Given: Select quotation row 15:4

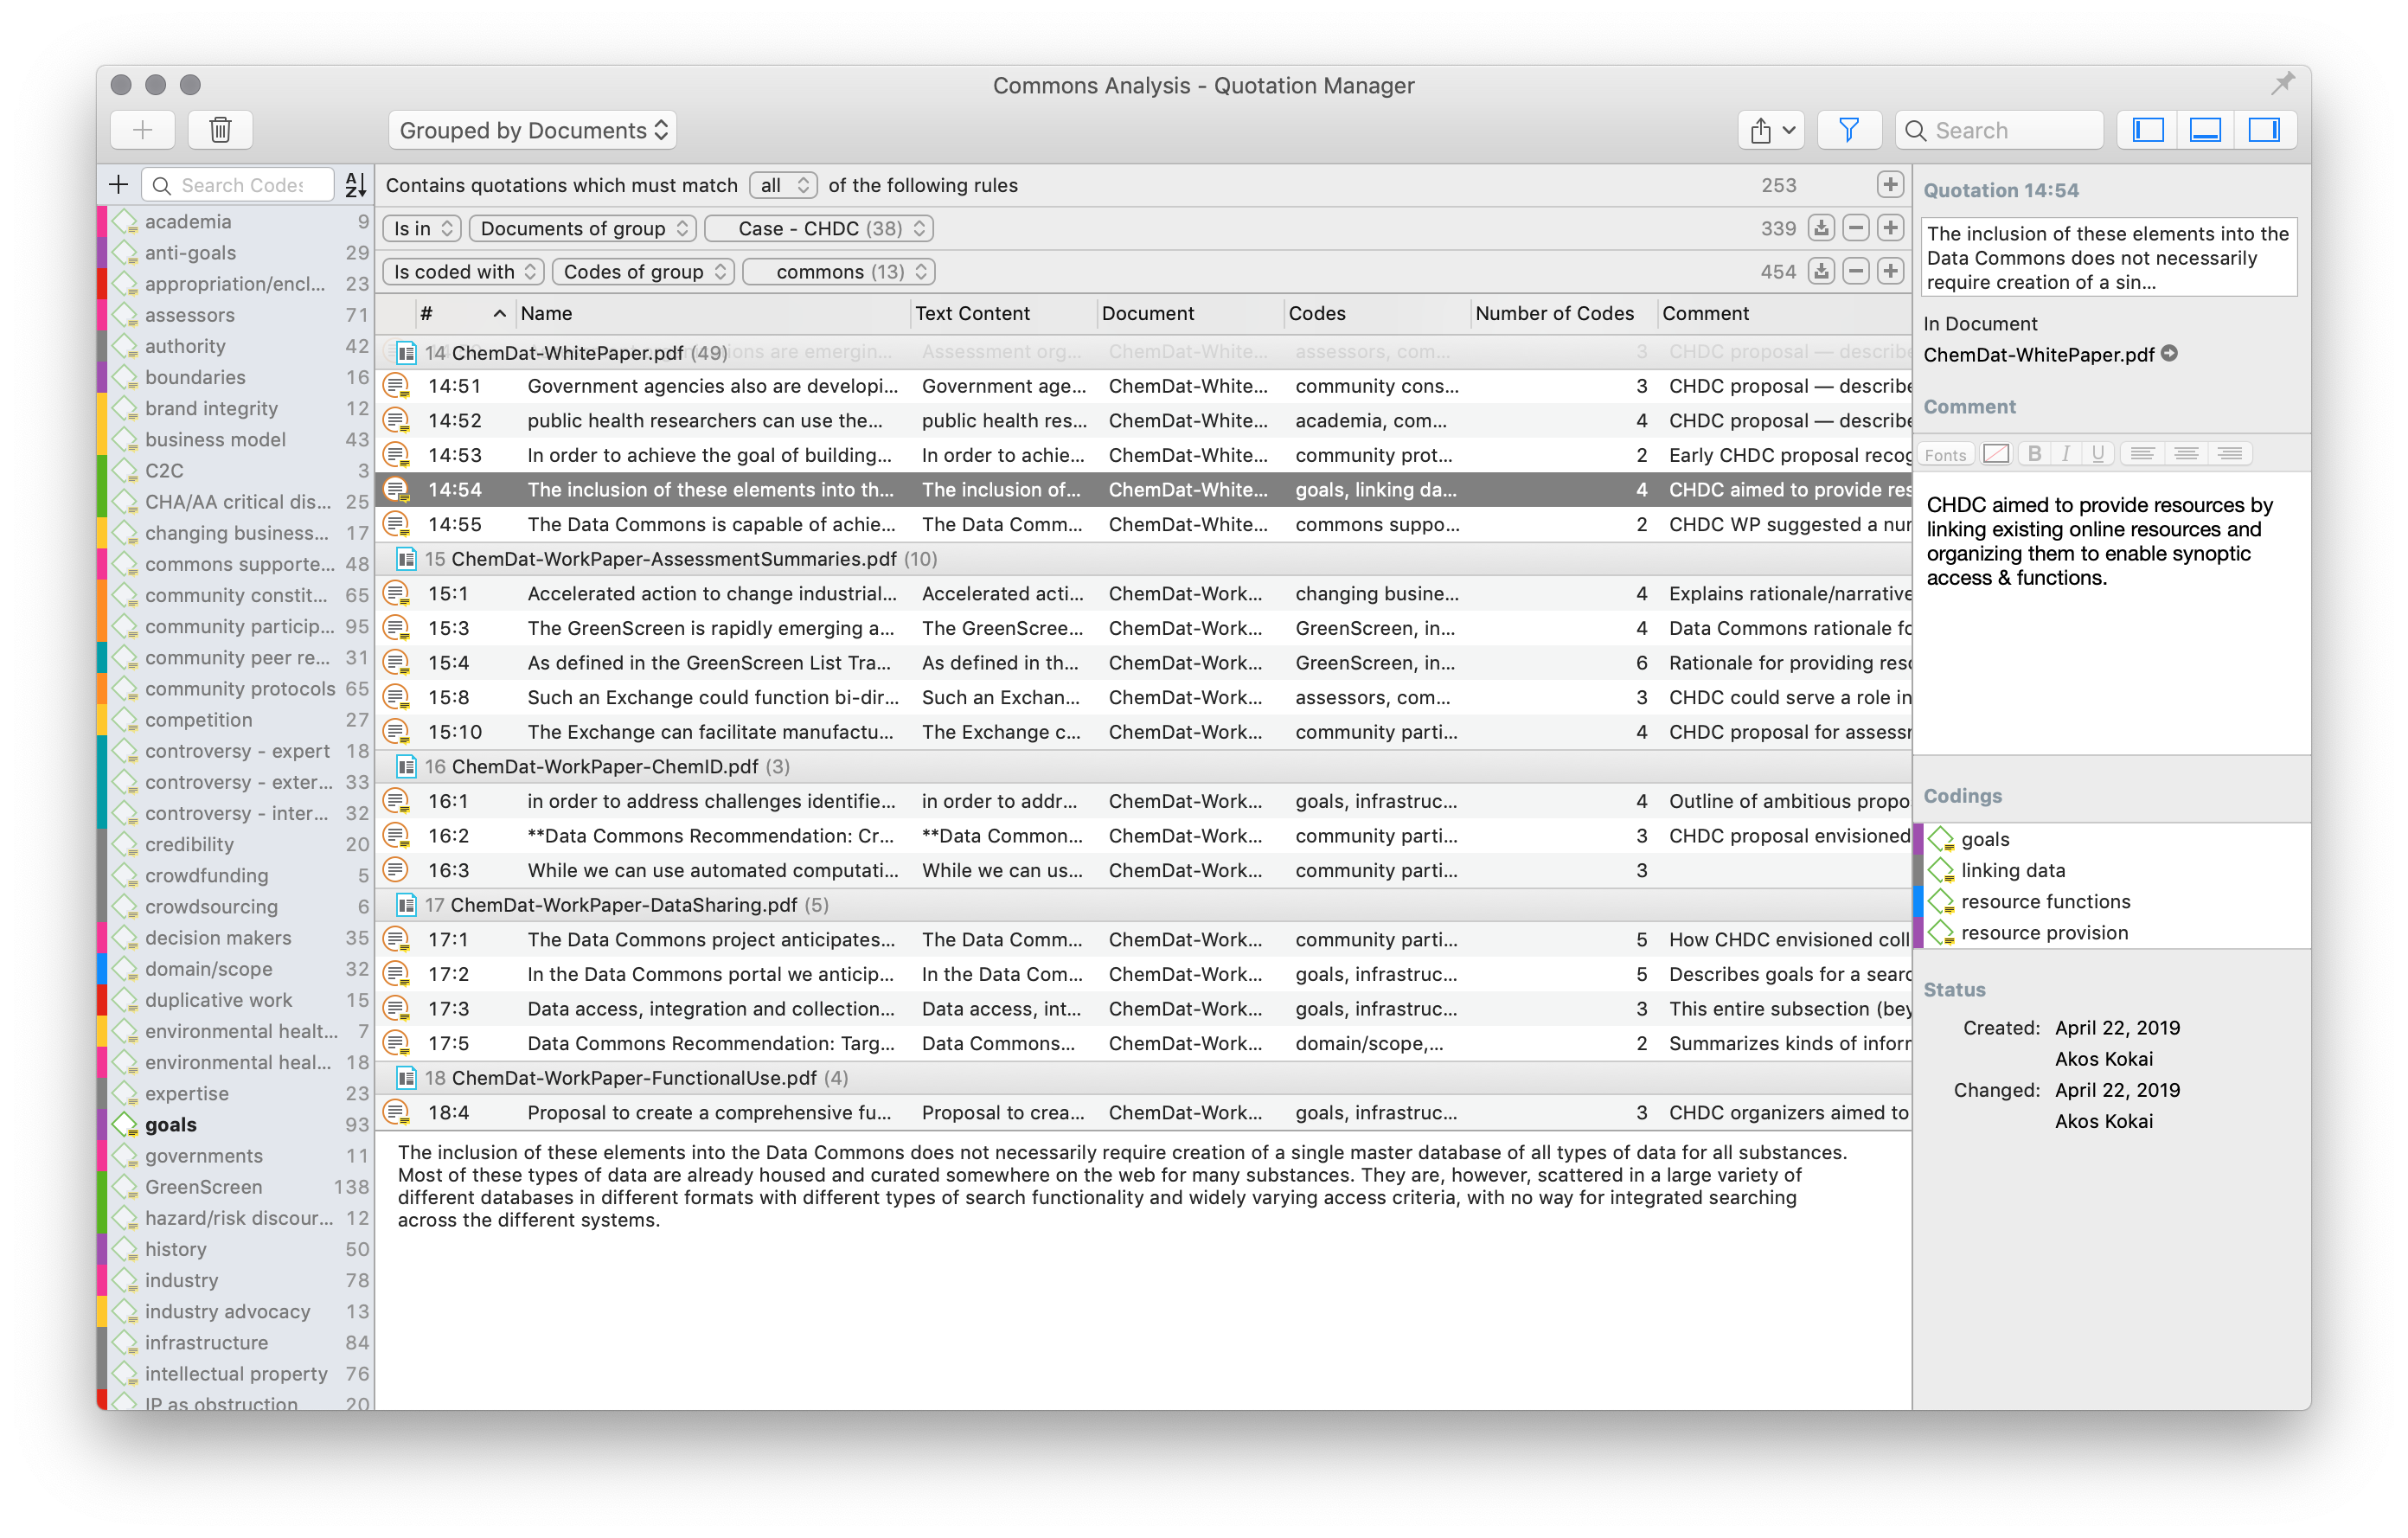Looking at the screenshot, I should [1144, 662].
